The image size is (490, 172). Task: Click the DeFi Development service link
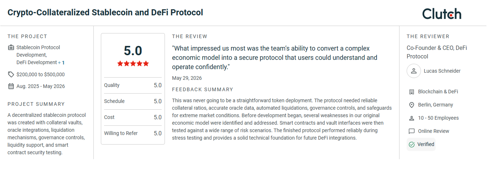click(36, 62)
